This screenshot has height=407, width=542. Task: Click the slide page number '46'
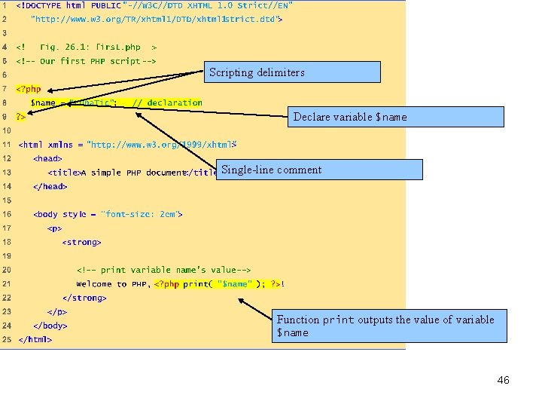504,380
